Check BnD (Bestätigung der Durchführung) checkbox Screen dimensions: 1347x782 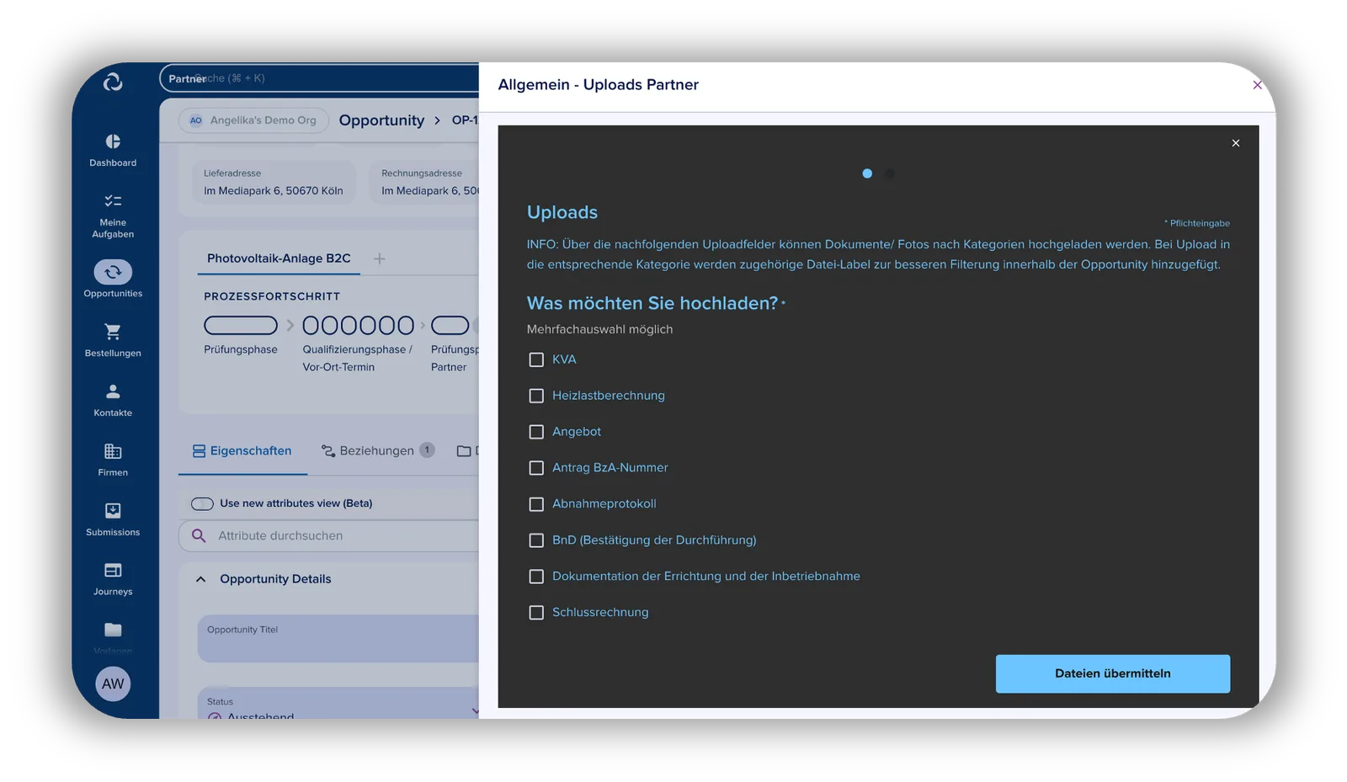coord(536,540)
